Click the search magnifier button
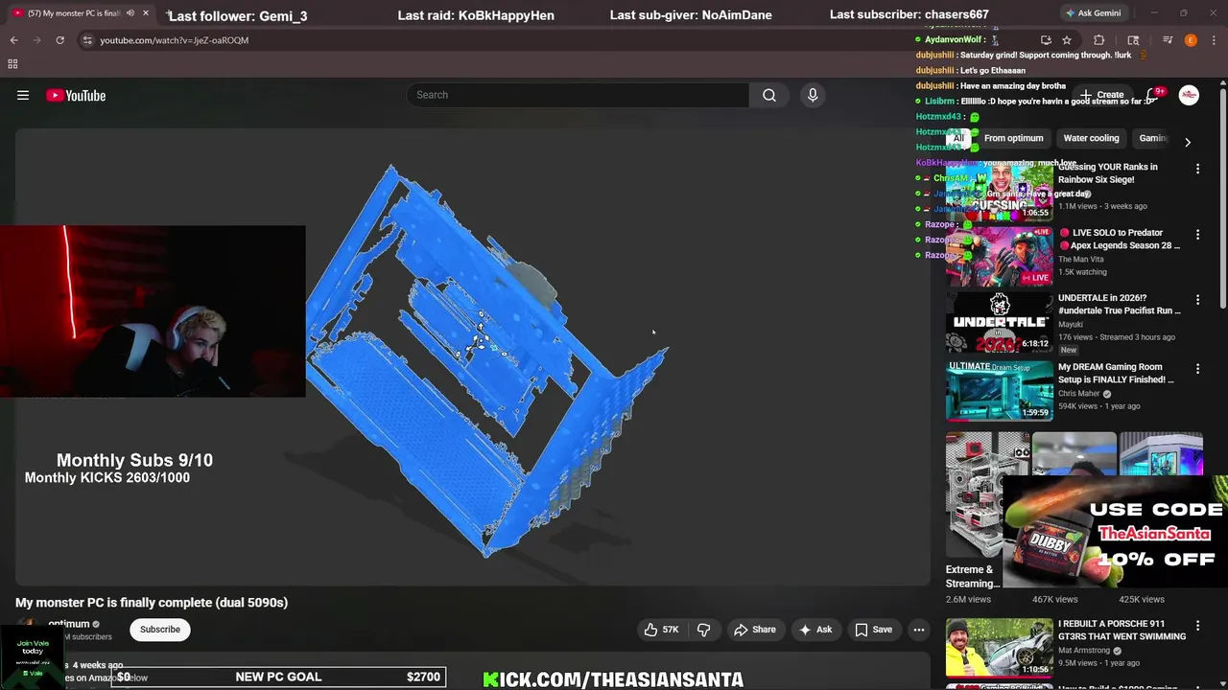The height and width of the screenshot is (690, 1228). [x=769, y=95]
